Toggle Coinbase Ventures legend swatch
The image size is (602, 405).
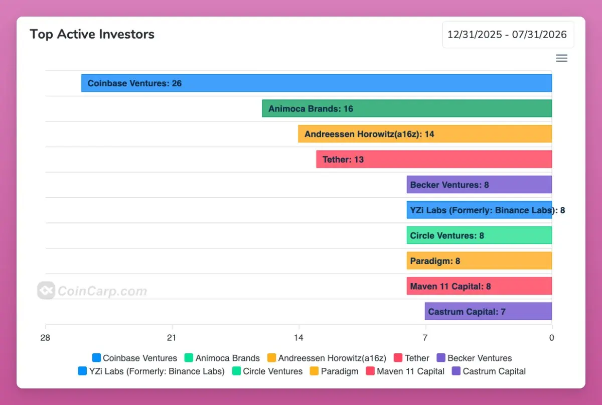pos(97,358)
